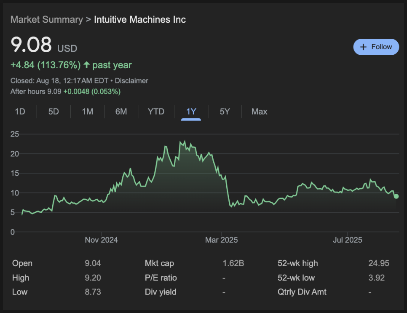Switch to the 5Y chart view
The image size is (407, 313).
pyautogui.click(x=225, y=112)
